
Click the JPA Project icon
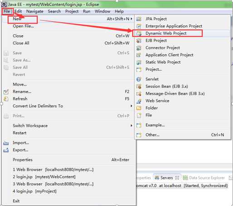139,19
